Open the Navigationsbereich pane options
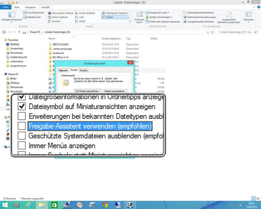Screen dimensions: 261x209 tap(12, 17)
